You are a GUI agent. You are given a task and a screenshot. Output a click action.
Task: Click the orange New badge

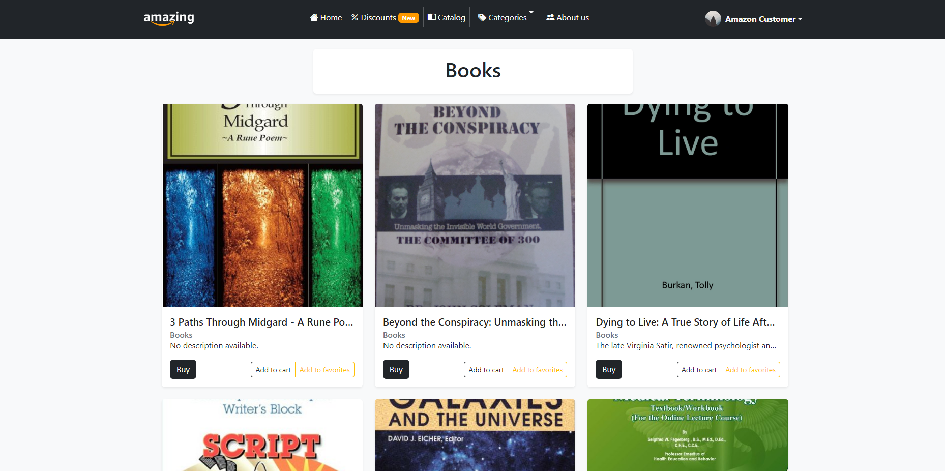[x=408, y=18]
